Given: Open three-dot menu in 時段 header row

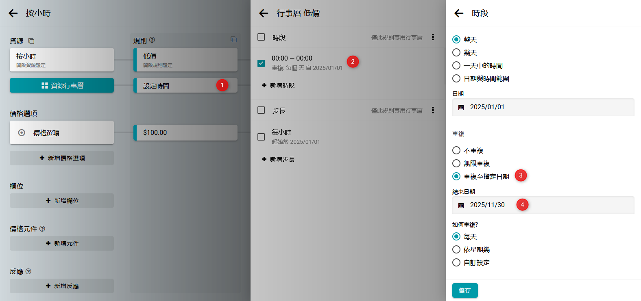Looking at the screenshot, I should [x=433, y=37].
